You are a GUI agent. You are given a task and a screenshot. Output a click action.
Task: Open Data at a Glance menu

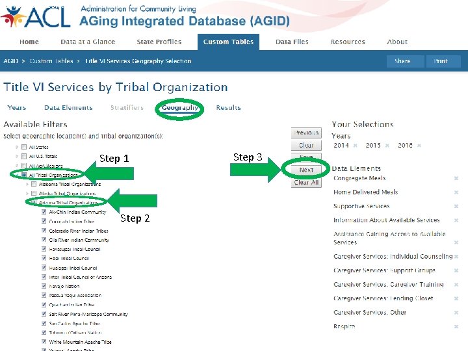(x=88, y=42)
